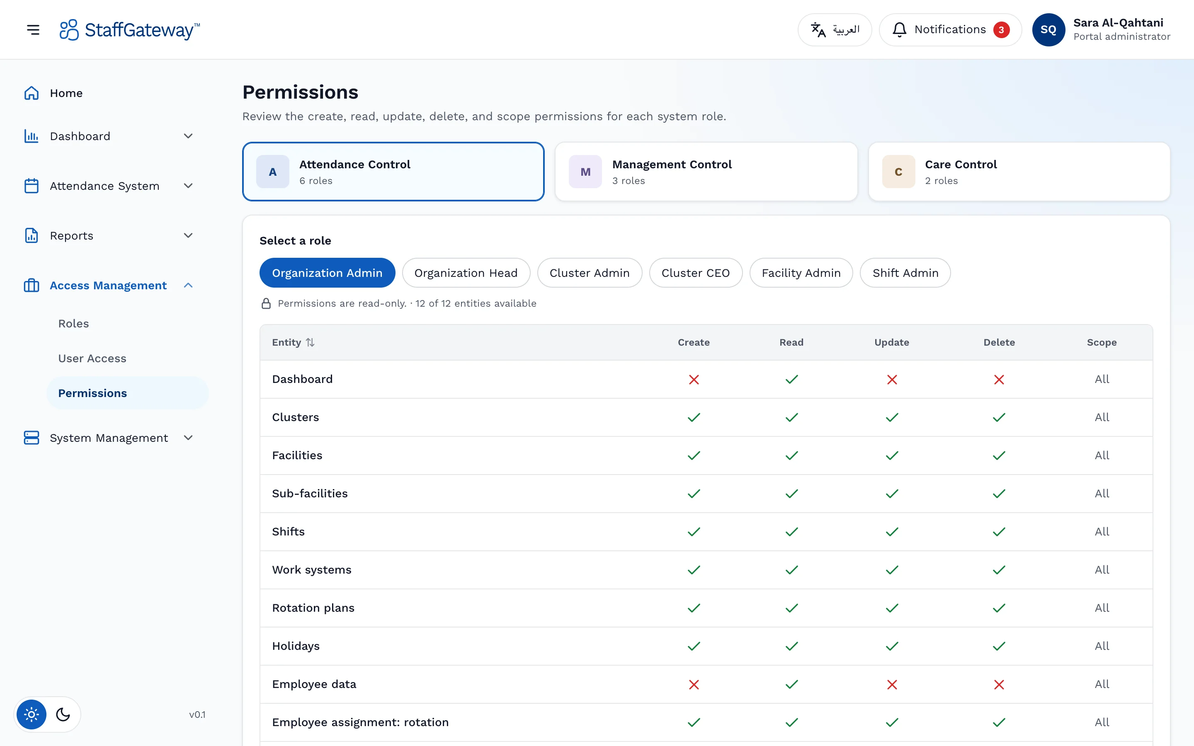This screenshot has height=746, width=1194.
Task: Go to Home in sidebar
Action: pyautogui.click(x=66, y=93)
